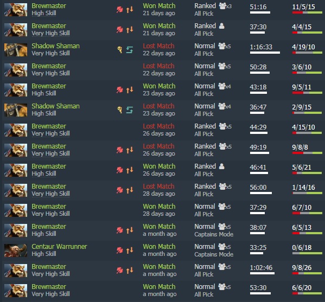Click the offlane arrows icon in the 37:30 match row

(x=130, y=30)
